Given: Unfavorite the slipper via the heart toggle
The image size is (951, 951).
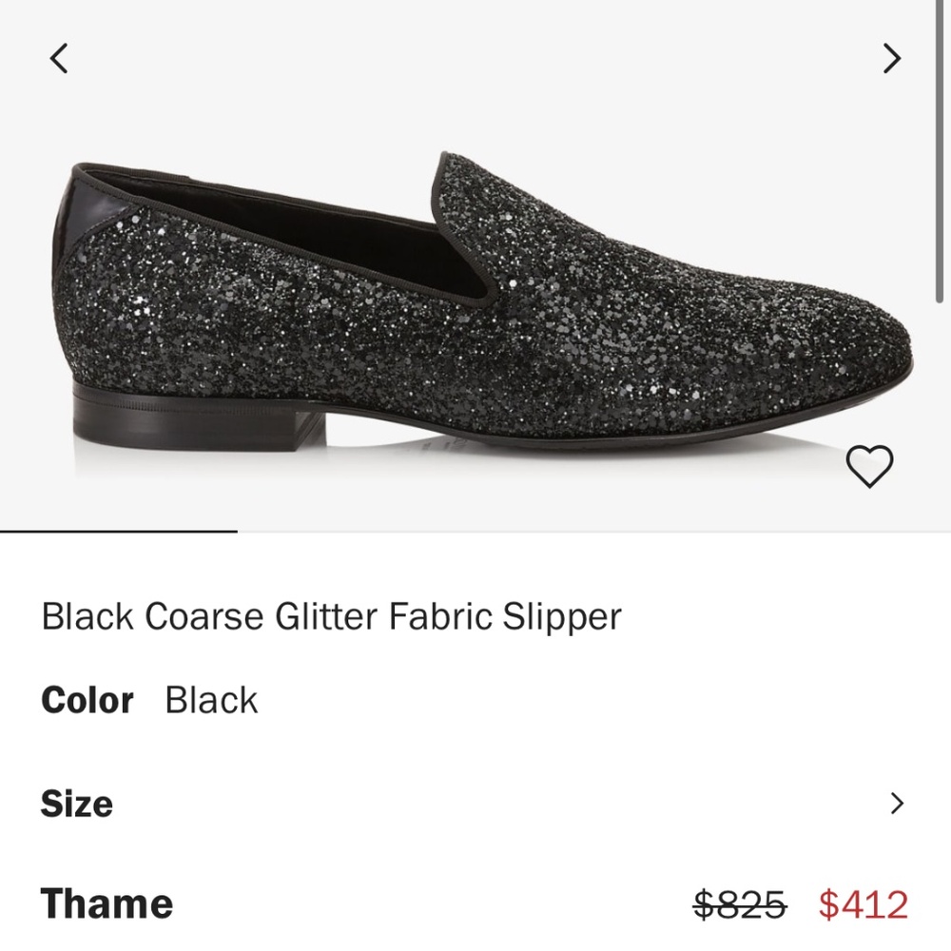Looking at the screenshot, I should [x=871, y=468].
